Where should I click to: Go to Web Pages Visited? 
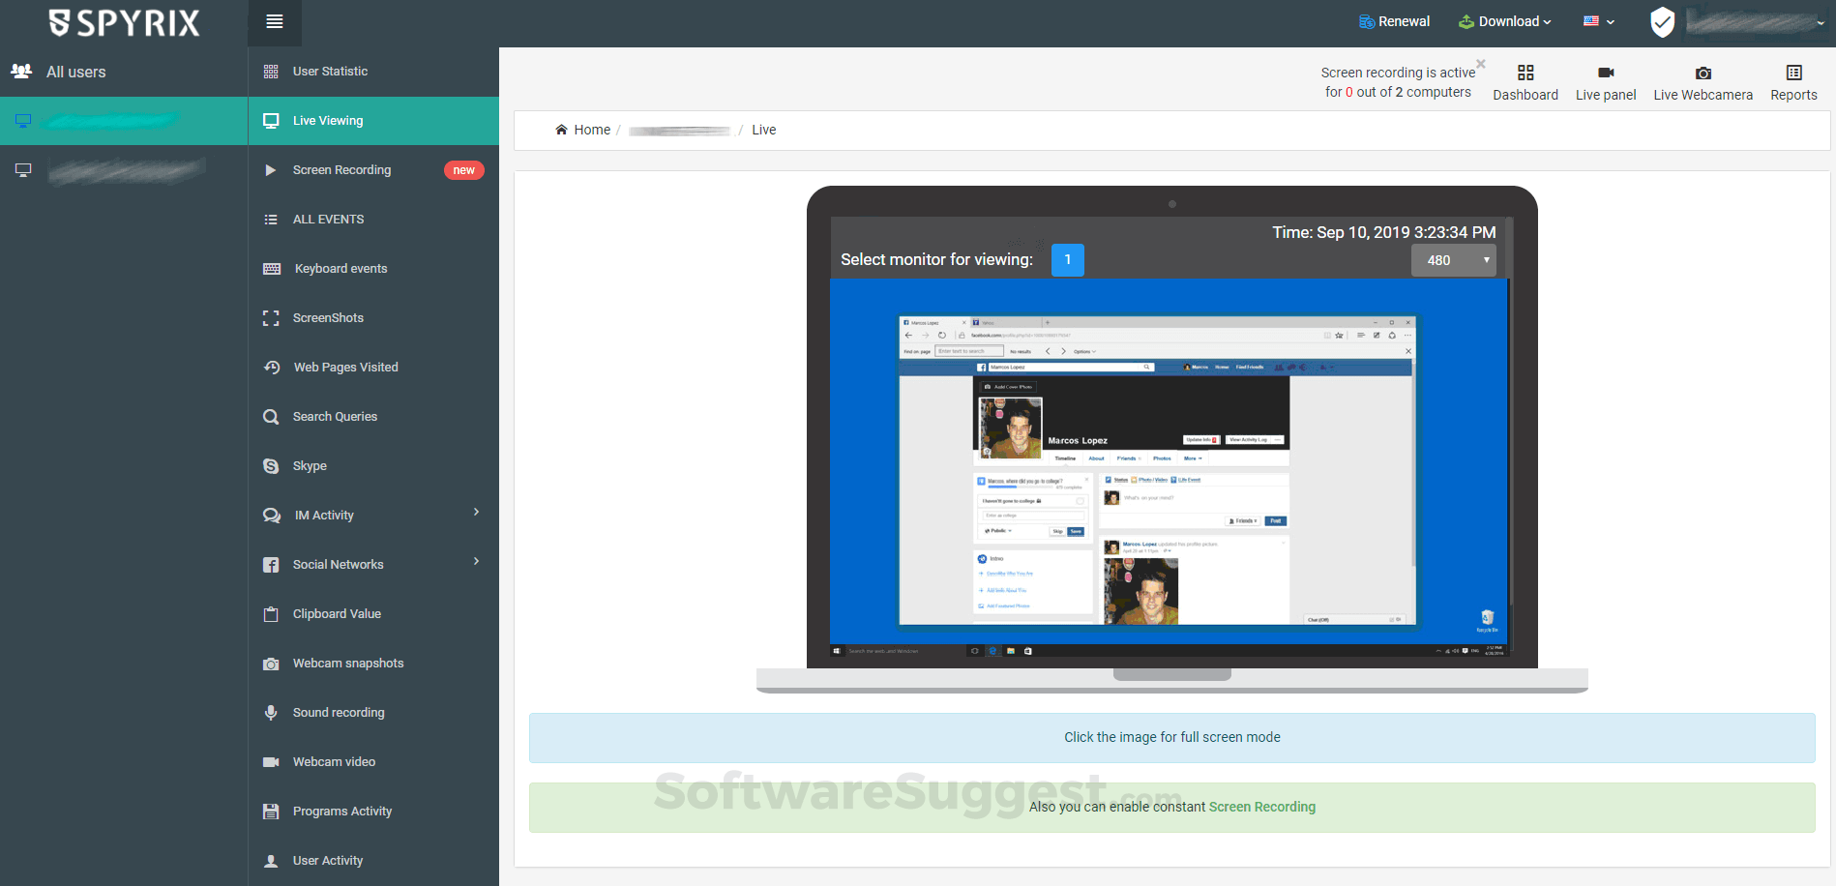(x=345, y=368)
